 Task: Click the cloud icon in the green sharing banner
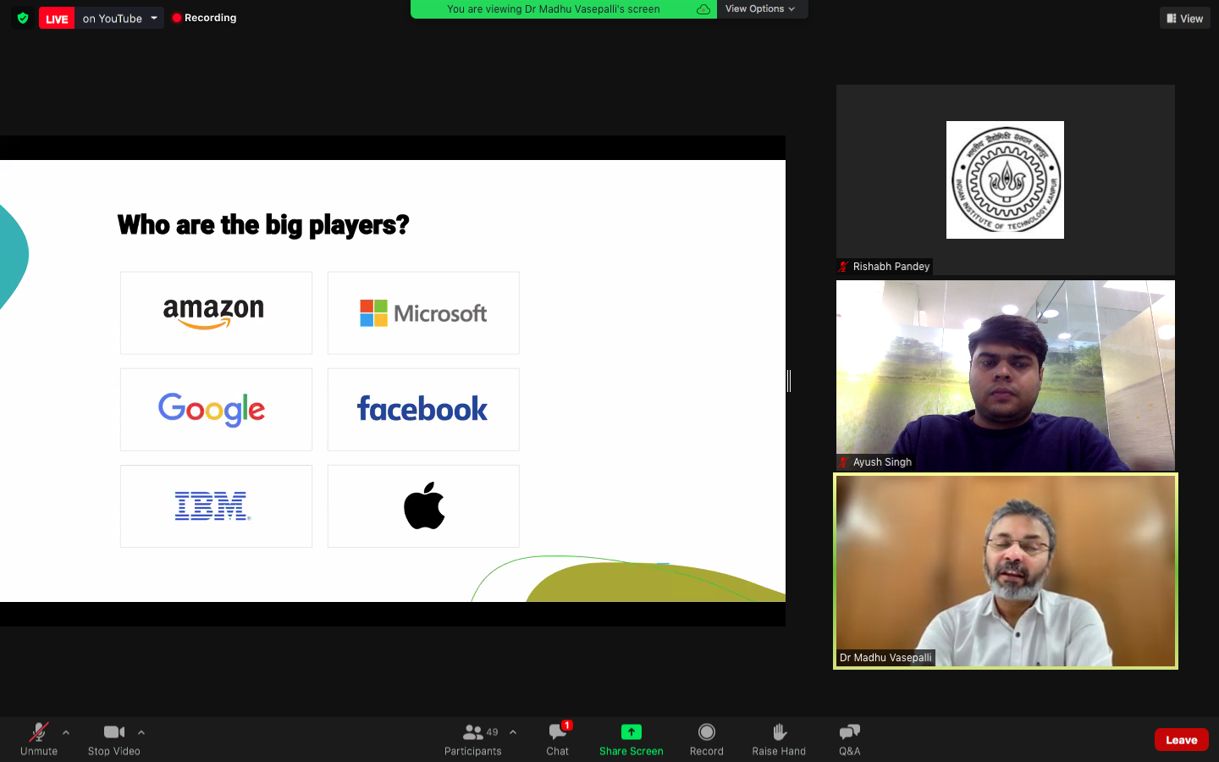[x=703, y=9]
